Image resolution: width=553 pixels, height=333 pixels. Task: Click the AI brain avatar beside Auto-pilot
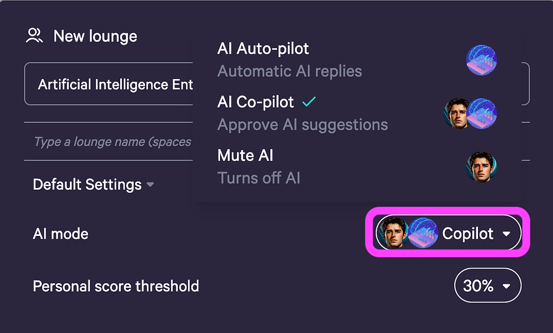coord(481,60)
